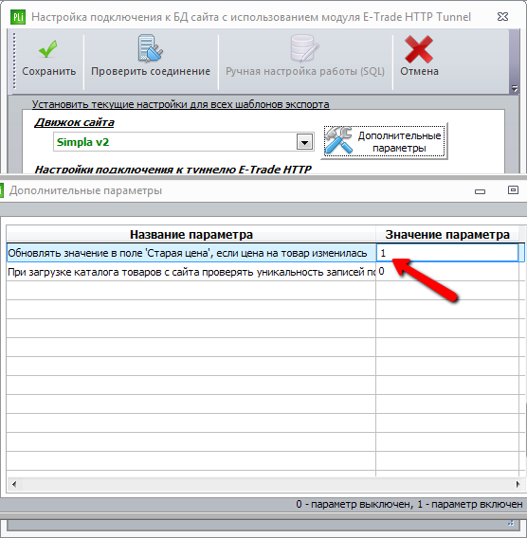Screen dimensions: 527x538
Task: Click the green checkmark Сохранить icon
Action: pyautogui.click(x=48, y=49)
